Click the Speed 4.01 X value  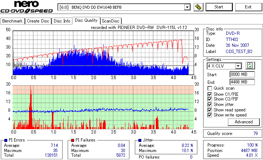tap(252, 155)
